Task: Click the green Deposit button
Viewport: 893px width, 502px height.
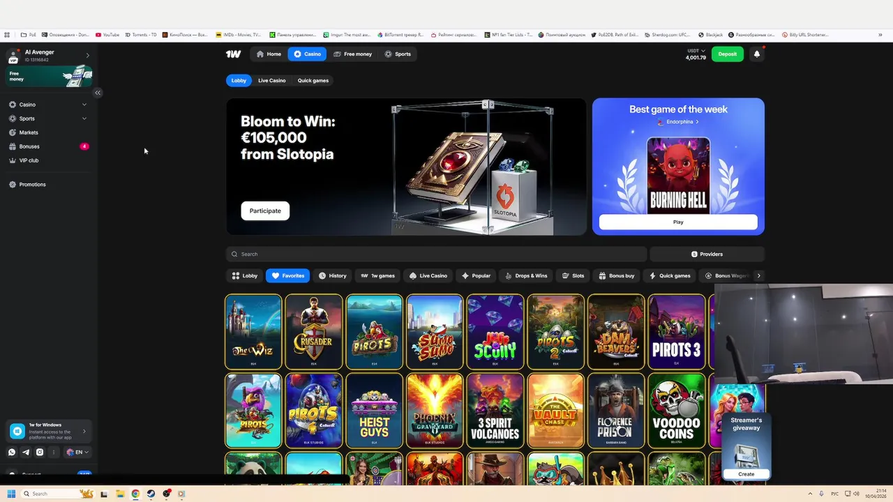Action: [x=728, y=54]
